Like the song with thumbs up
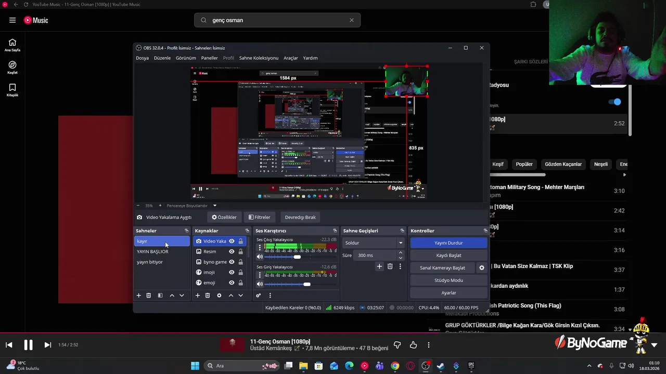Image resolution: width=666 pixels, height=374 pixels. point(413,345)
